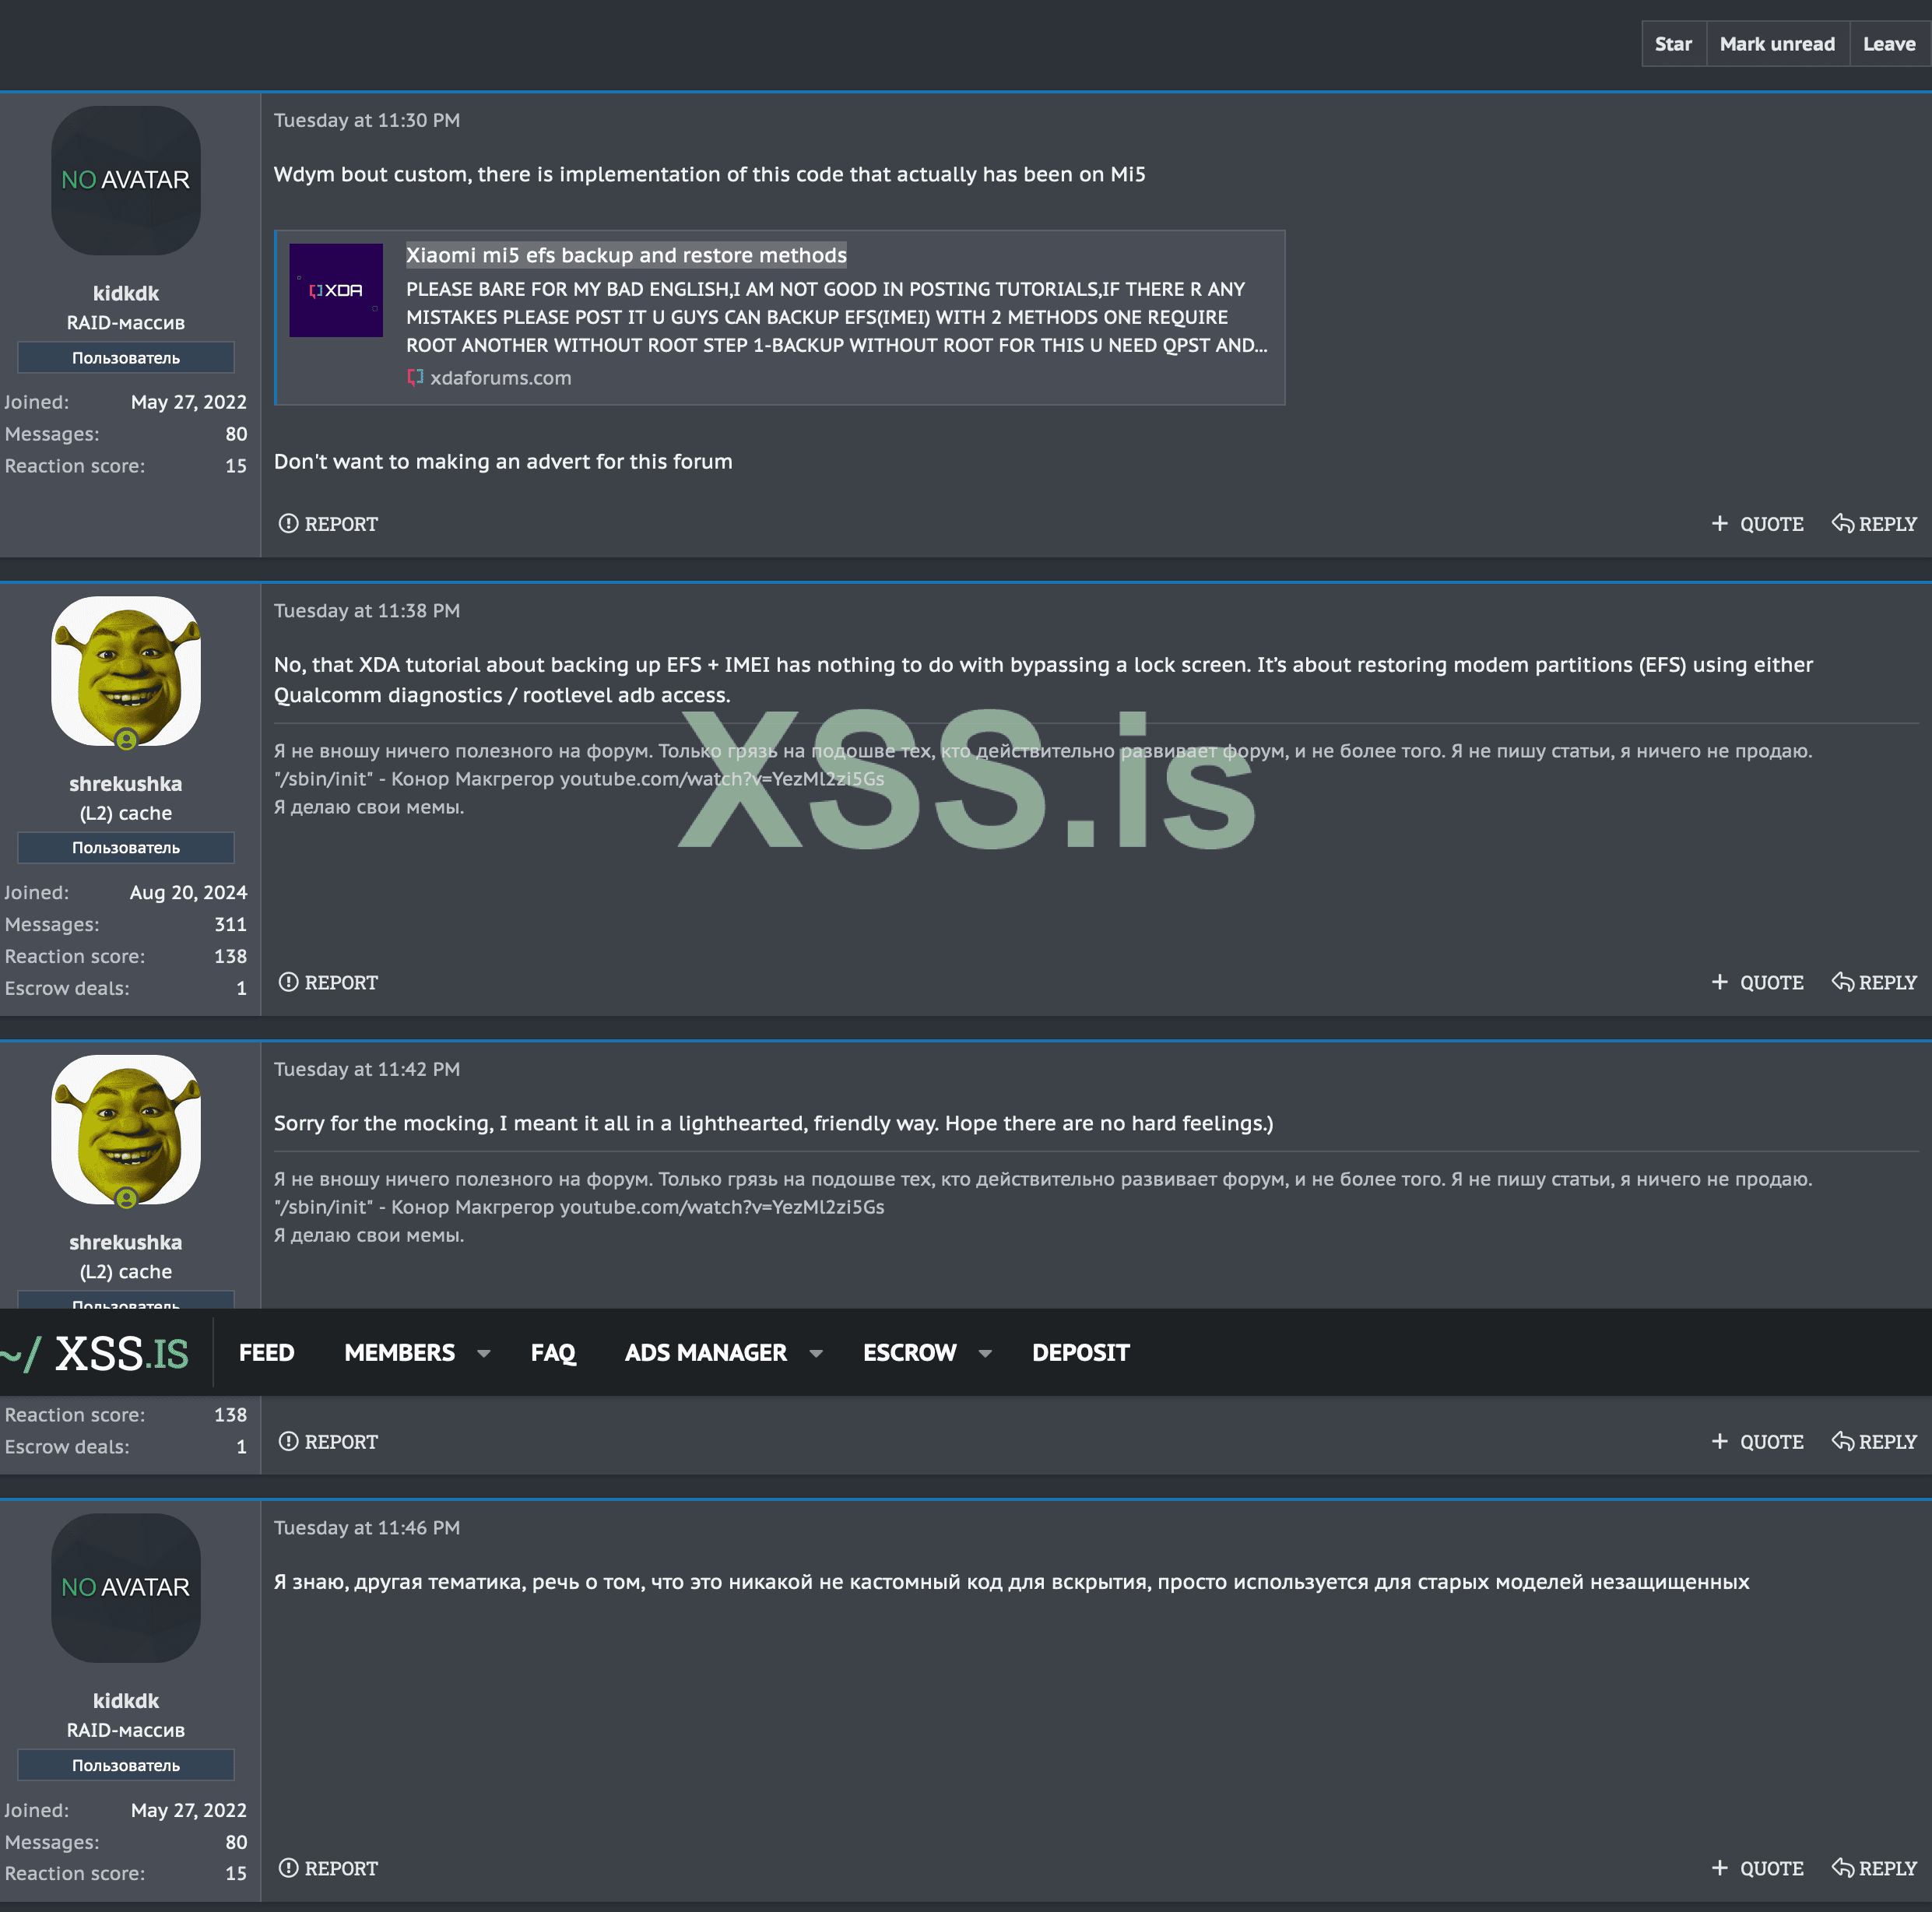The image size is (1932, 1912).
Task: Open shrekushka's profile via Shrek avatar
Action: click(126, 671)
